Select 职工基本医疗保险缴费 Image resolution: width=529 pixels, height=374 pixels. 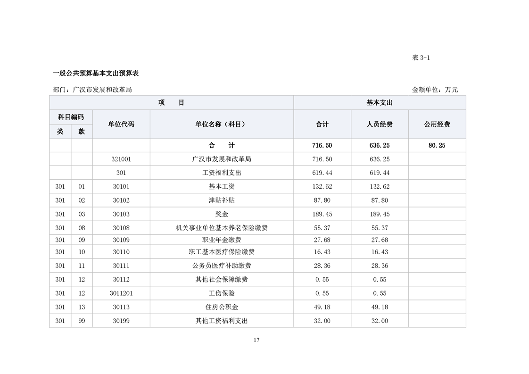[x=222, y=252]
